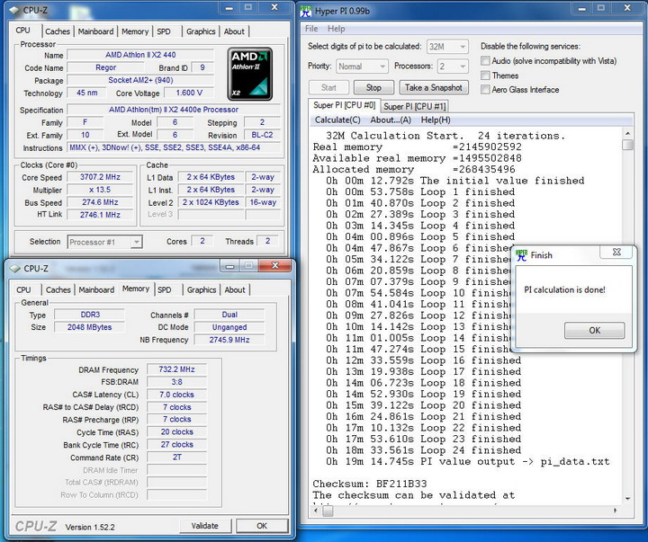Click scroll down arrow in Super PI log

[628, 499]
